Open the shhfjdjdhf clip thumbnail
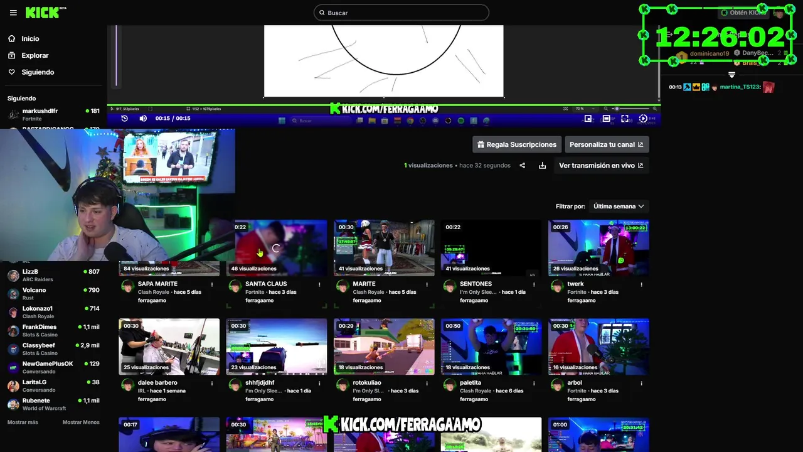 click(277, 347)
